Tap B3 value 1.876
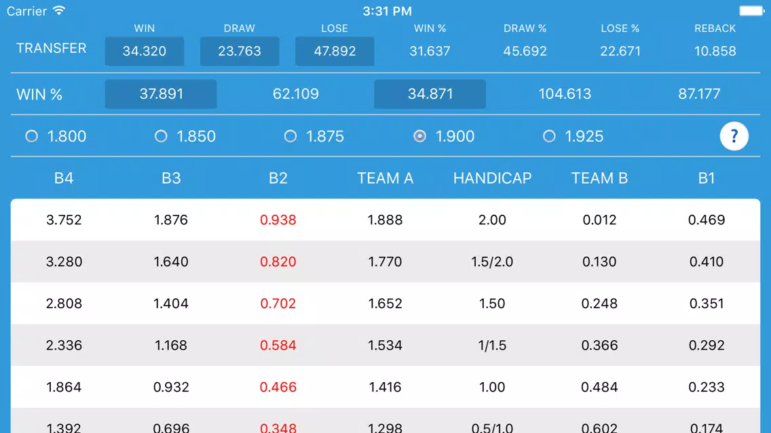Screen dimensions: 771x433 171,220
